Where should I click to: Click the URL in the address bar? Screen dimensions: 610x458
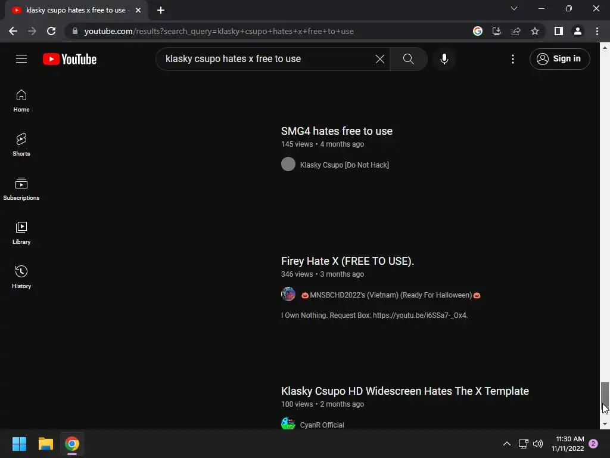219,31
